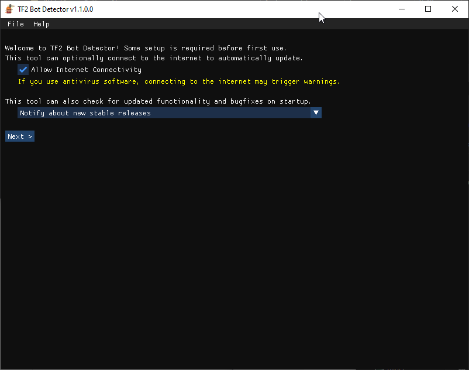Click empty title bar space left of Minimize

click(x=234, y=9)
